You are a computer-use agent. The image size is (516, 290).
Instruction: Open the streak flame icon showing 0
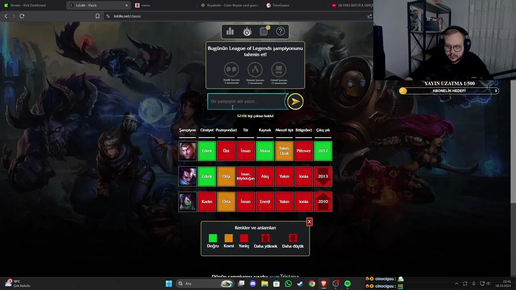tap(247, 31)
